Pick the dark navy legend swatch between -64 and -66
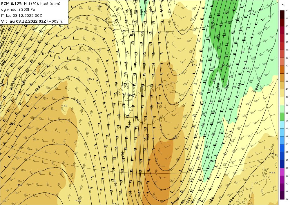Viewport: 290px width, 205px height. [282, 164]
